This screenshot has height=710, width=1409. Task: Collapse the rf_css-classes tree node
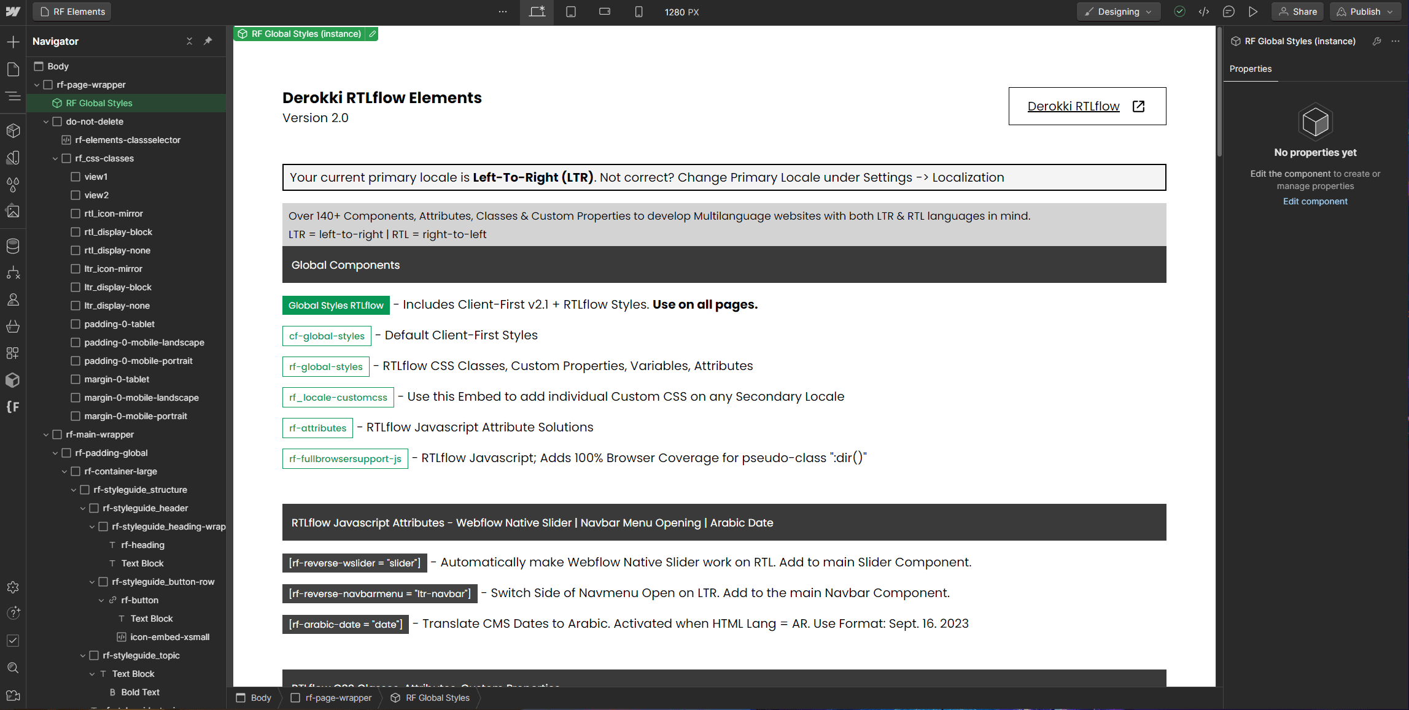pyautogui.click(x=55, y=158)
